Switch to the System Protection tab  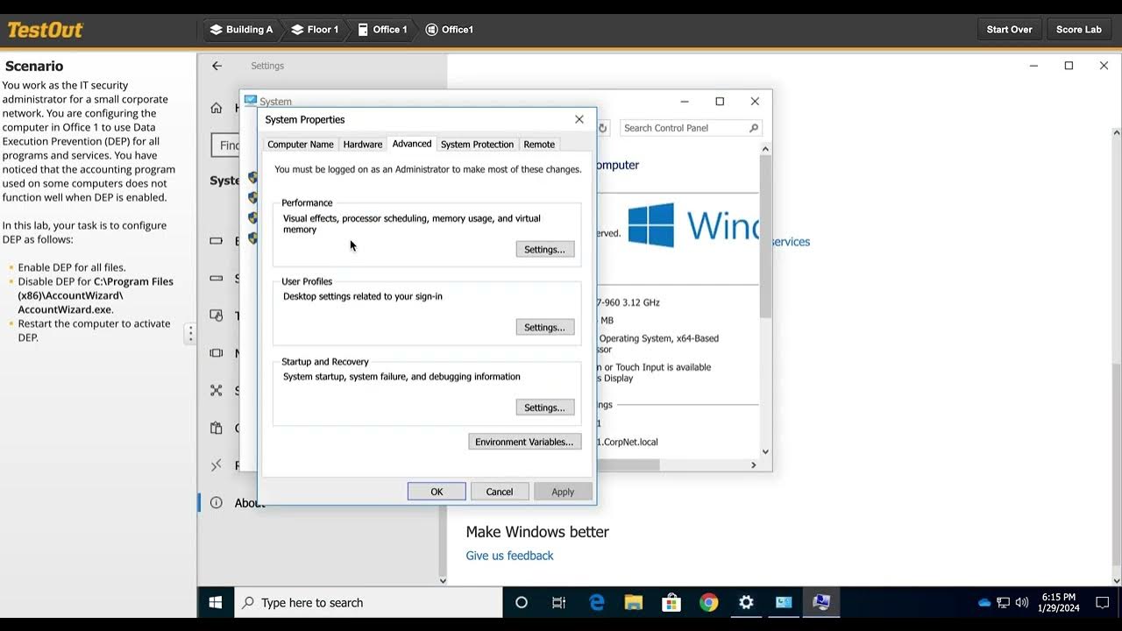tap(477, 144)
